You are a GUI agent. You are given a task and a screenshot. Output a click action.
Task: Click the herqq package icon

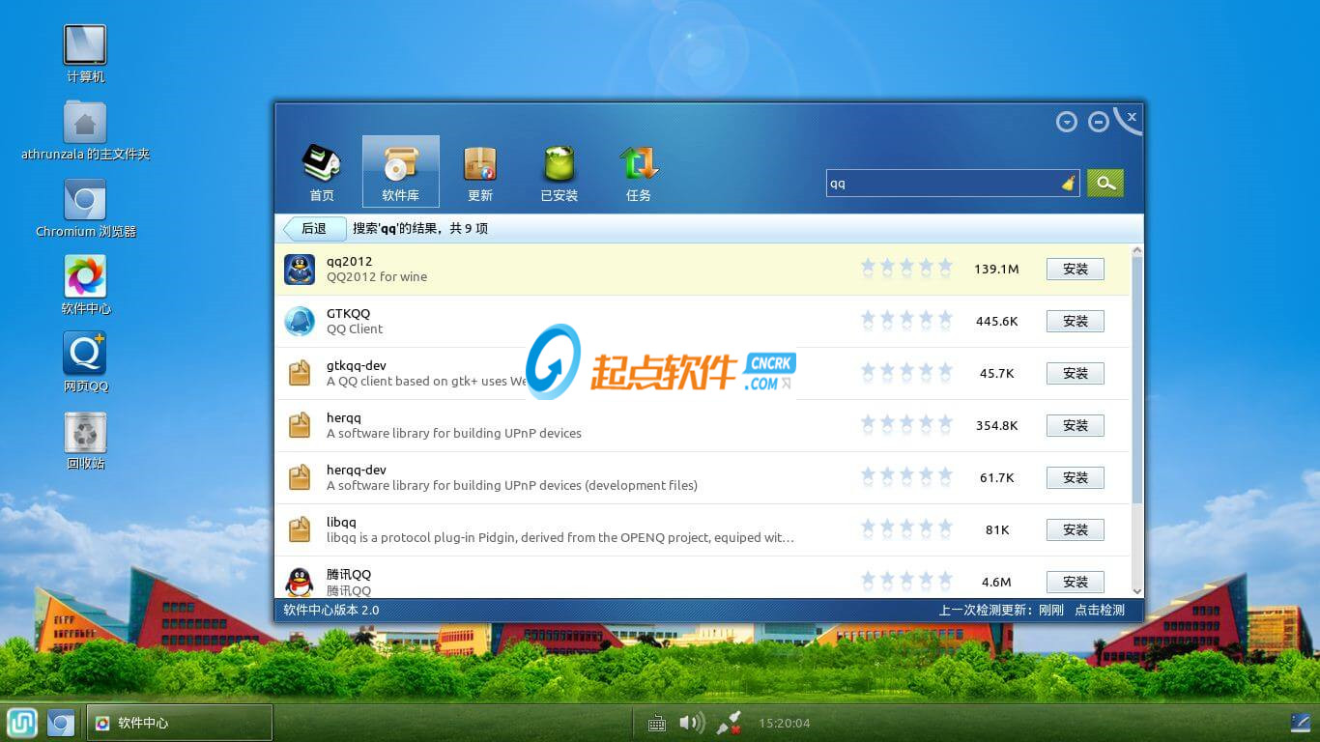300,425
